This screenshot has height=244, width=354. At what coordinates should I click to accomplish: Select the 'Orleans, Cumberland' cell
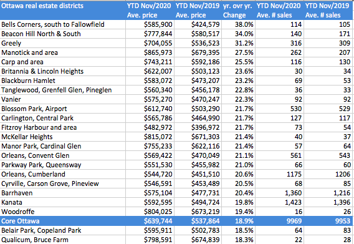63,174
